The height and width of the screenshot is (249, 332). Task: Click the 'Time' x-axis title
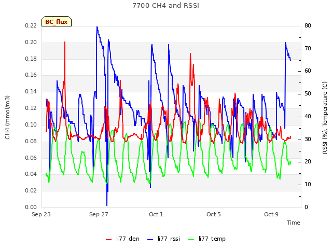[x=294, y=223]
